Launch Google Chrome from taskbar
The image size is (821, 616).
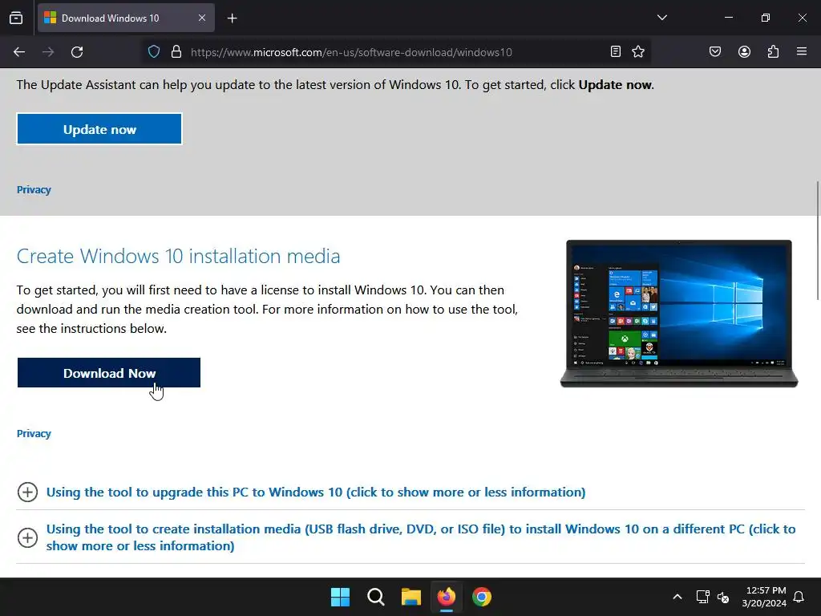[482, 597]
